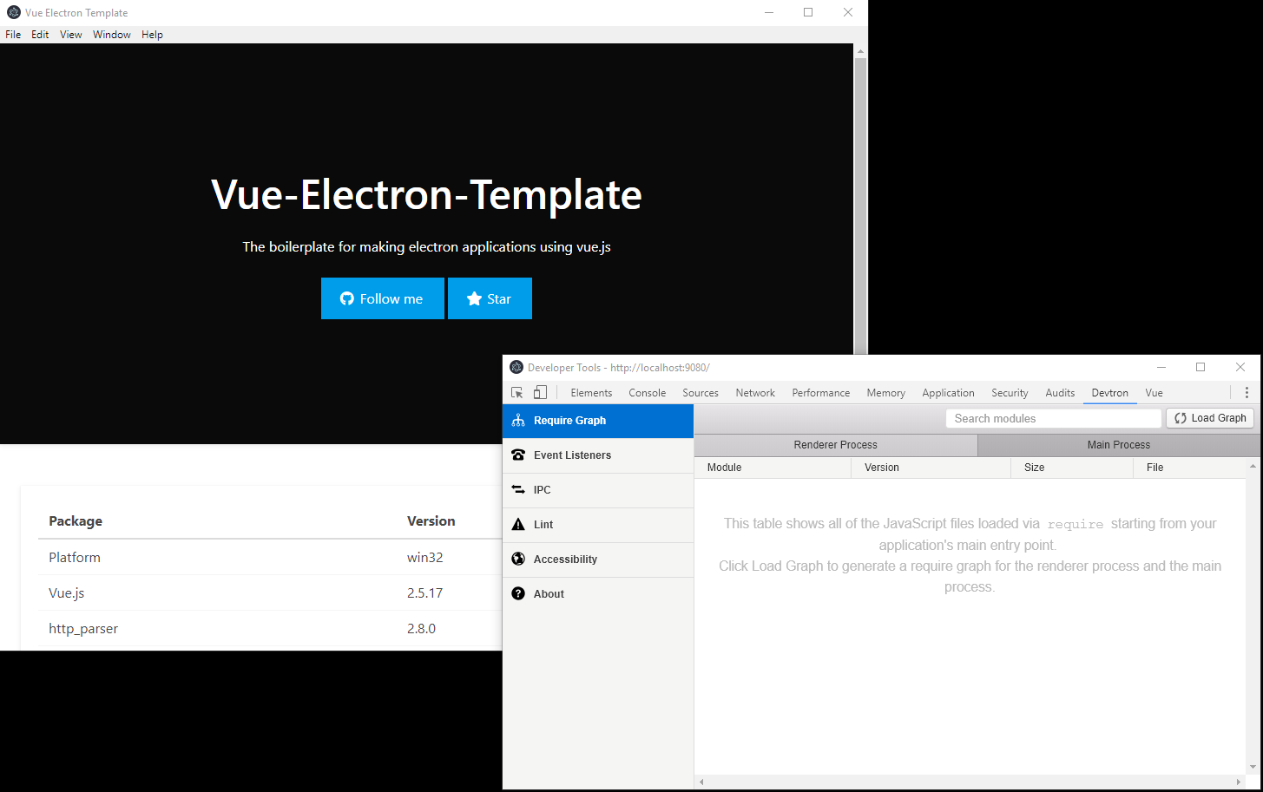Screen dimensions: 1263x792
Task: Click the Package column header
Action: (76, 521)
